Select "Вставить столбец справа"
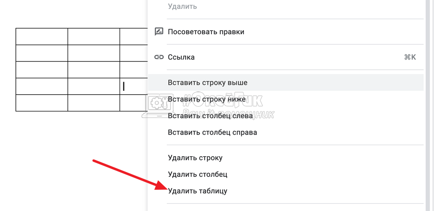This screenshot has width=434, height=211. pyautogui.click(x=212, y=132)
